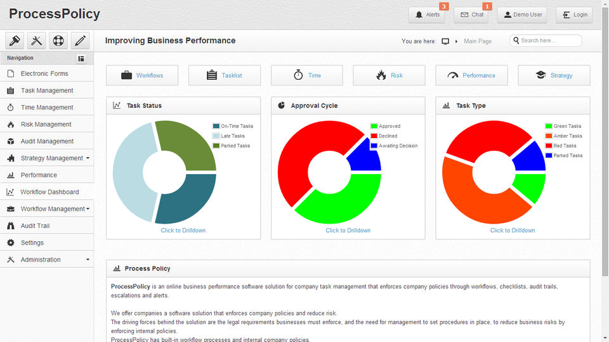The height and width of the screenshot is (342, 609).
Task: Open the Risk button with flame
Action: pyautogui.click(x=389, y=75)
